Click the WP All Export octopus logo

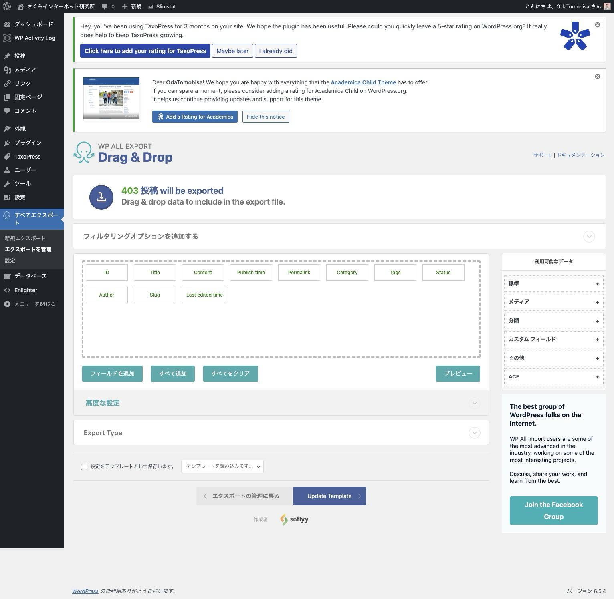[84, 153]
